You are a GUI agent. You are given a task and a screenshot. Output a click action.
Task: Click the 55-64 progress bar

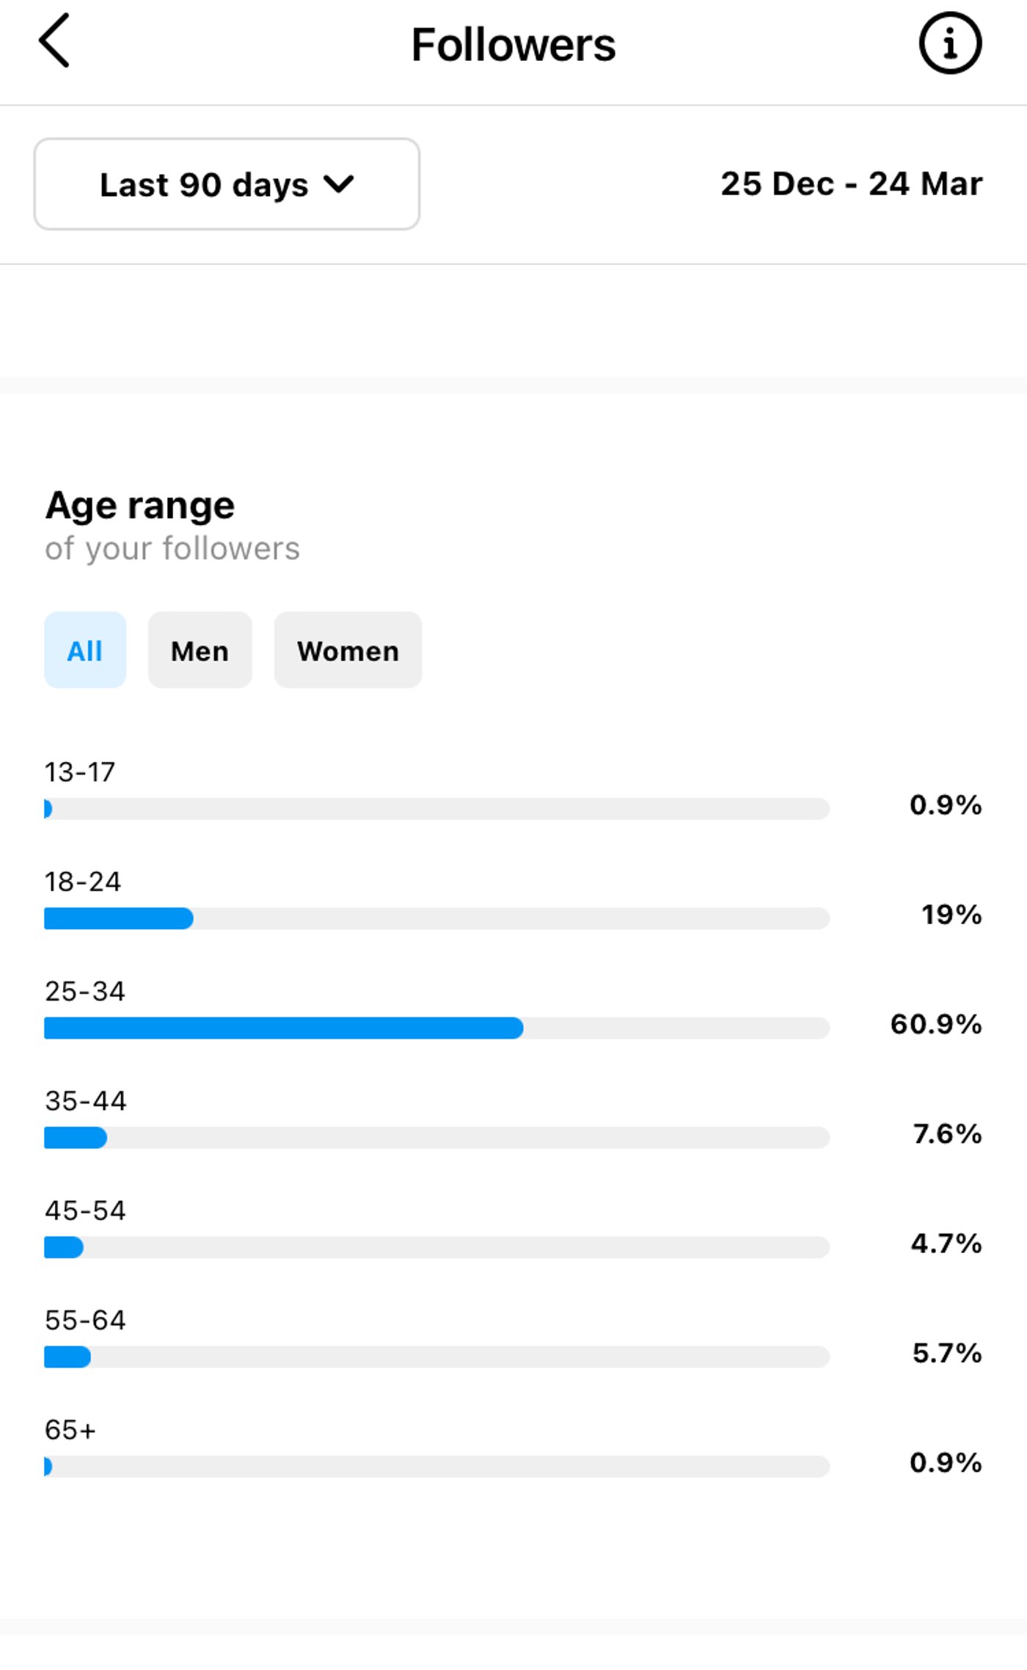[436, 1357]
